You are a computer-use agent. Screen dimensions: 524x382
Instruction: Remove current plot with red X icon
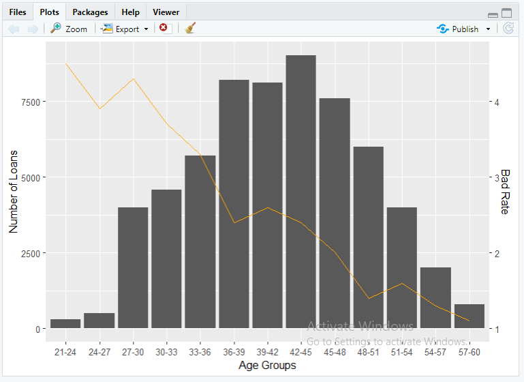[166, 29]
